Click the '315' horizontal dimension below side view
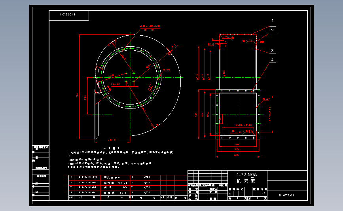This screenshot has height=211, width=343. [x=237, y=149]
